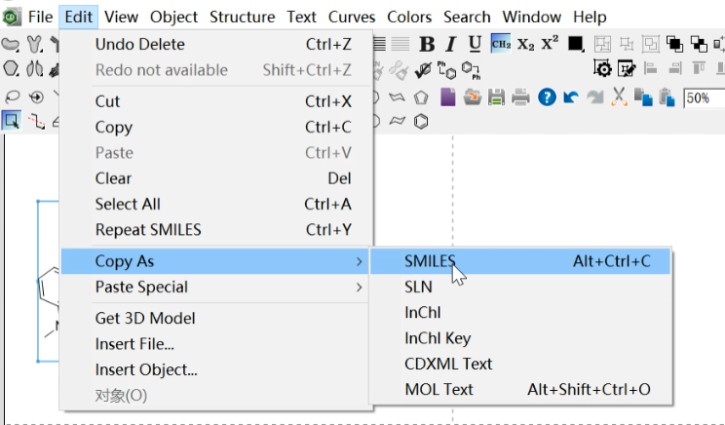
Task: Select the Structure Perspective rotation tool
Action: 36,97
